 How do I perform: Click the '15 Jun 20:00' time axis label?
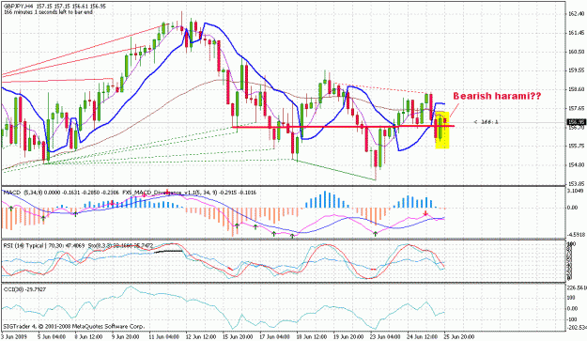point(238,336)
